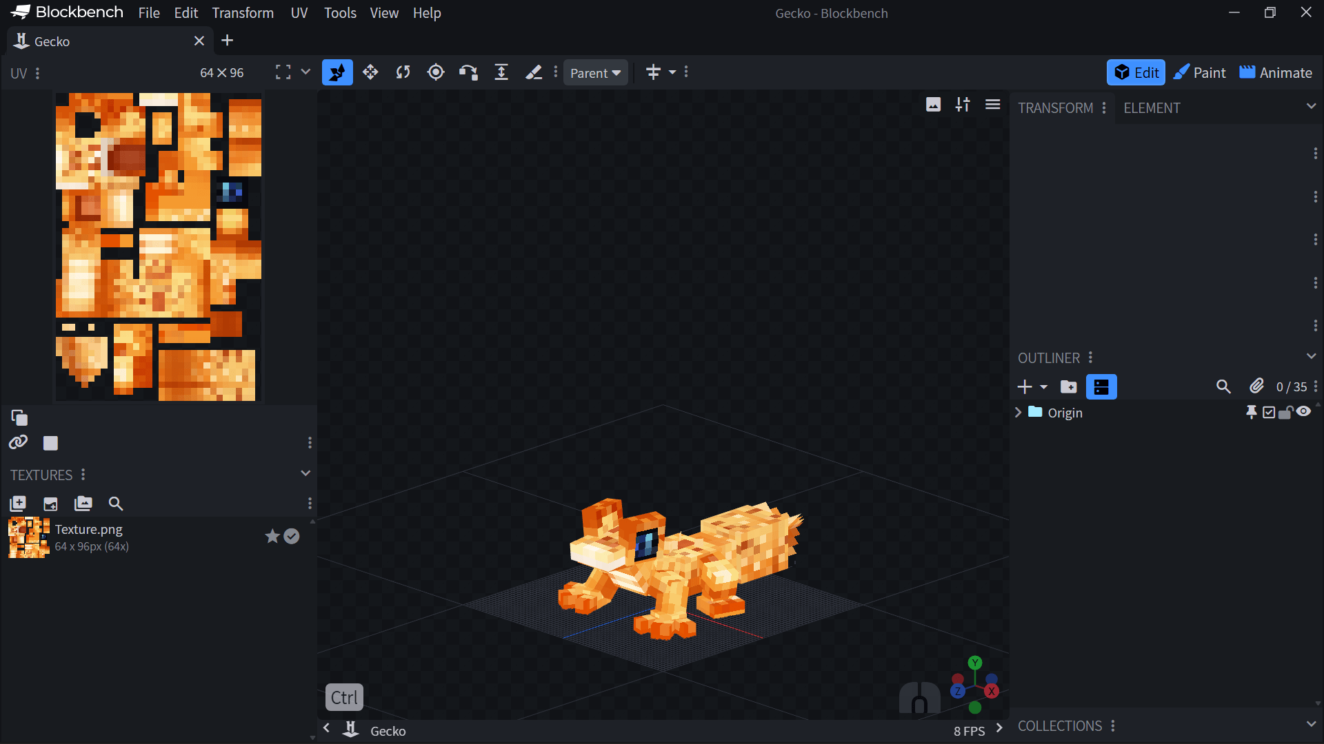
Task: Toggle visibility eye of Origin group
Action: pyautogui.click(x=1303, y=412)
